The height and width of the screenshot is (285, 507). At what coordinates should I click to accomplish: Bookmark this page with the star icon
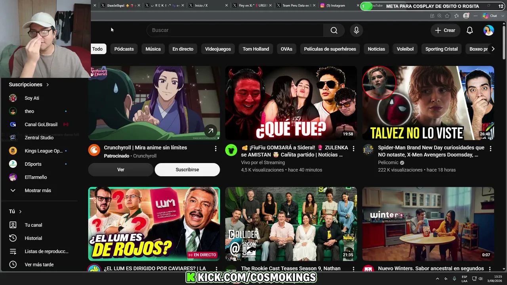point(447,16)
